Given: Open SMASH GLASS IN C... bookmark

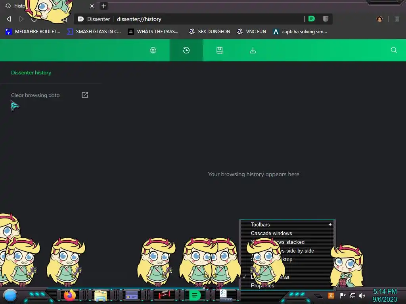Looking at the screenshot, I should 94,32.
